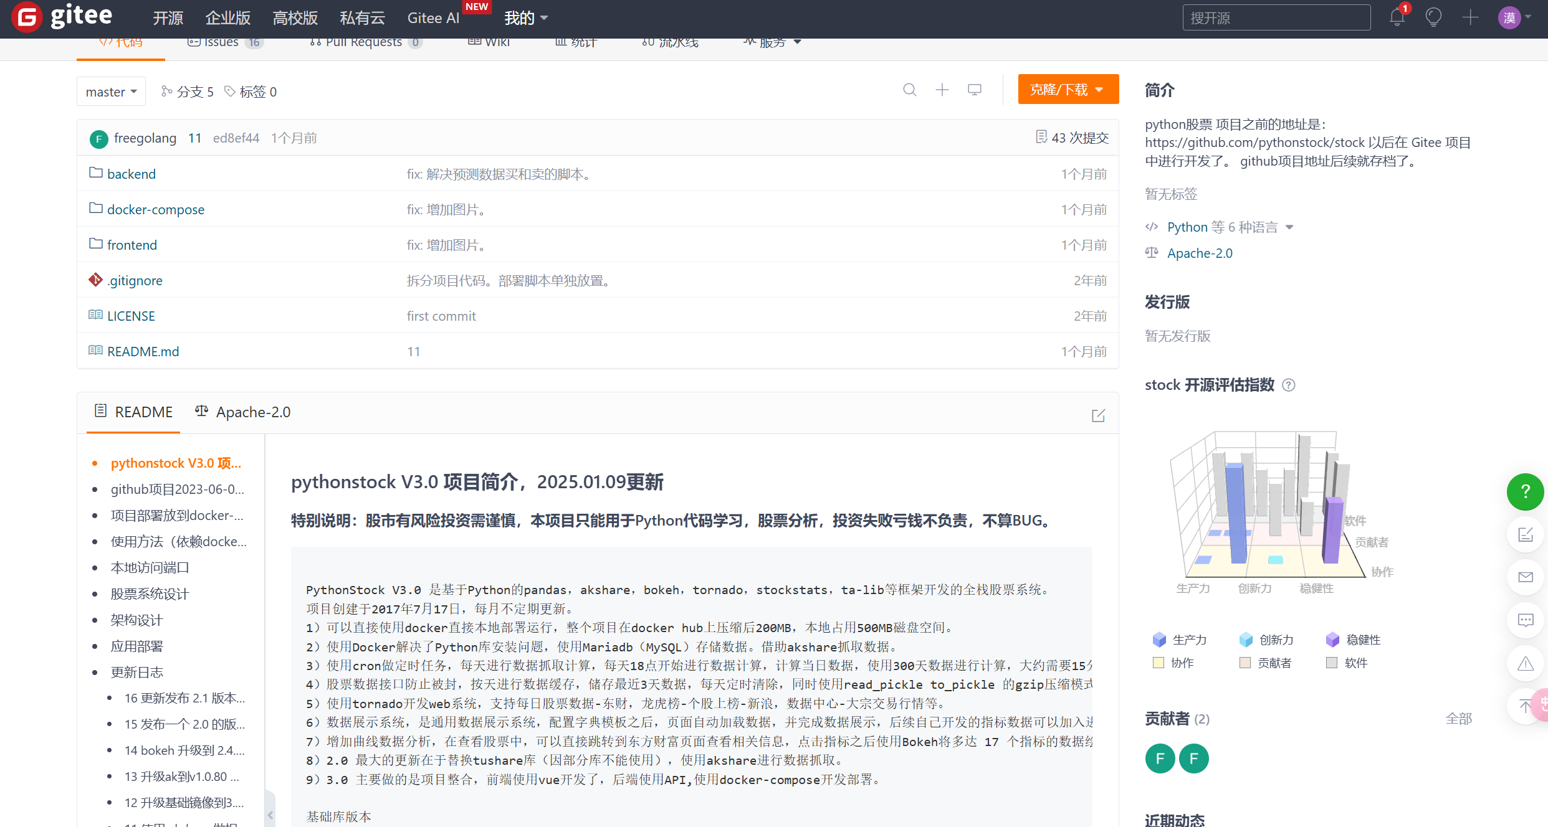Open the 企业版 menu item
Viewport: 1548px width, 827px height.
click(x=227, y=18)
